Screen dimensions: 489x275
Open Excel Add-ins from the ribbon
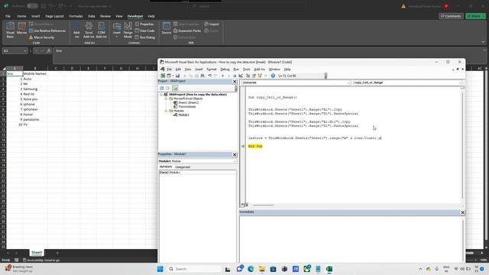pos(89,31)
